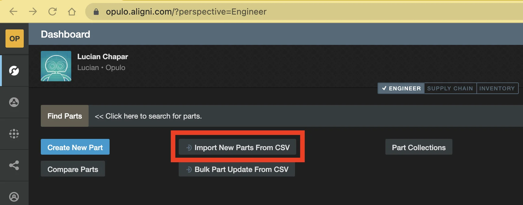Click the Find Parts tab
Screen dimensions: 523x205
coord(65,116)
